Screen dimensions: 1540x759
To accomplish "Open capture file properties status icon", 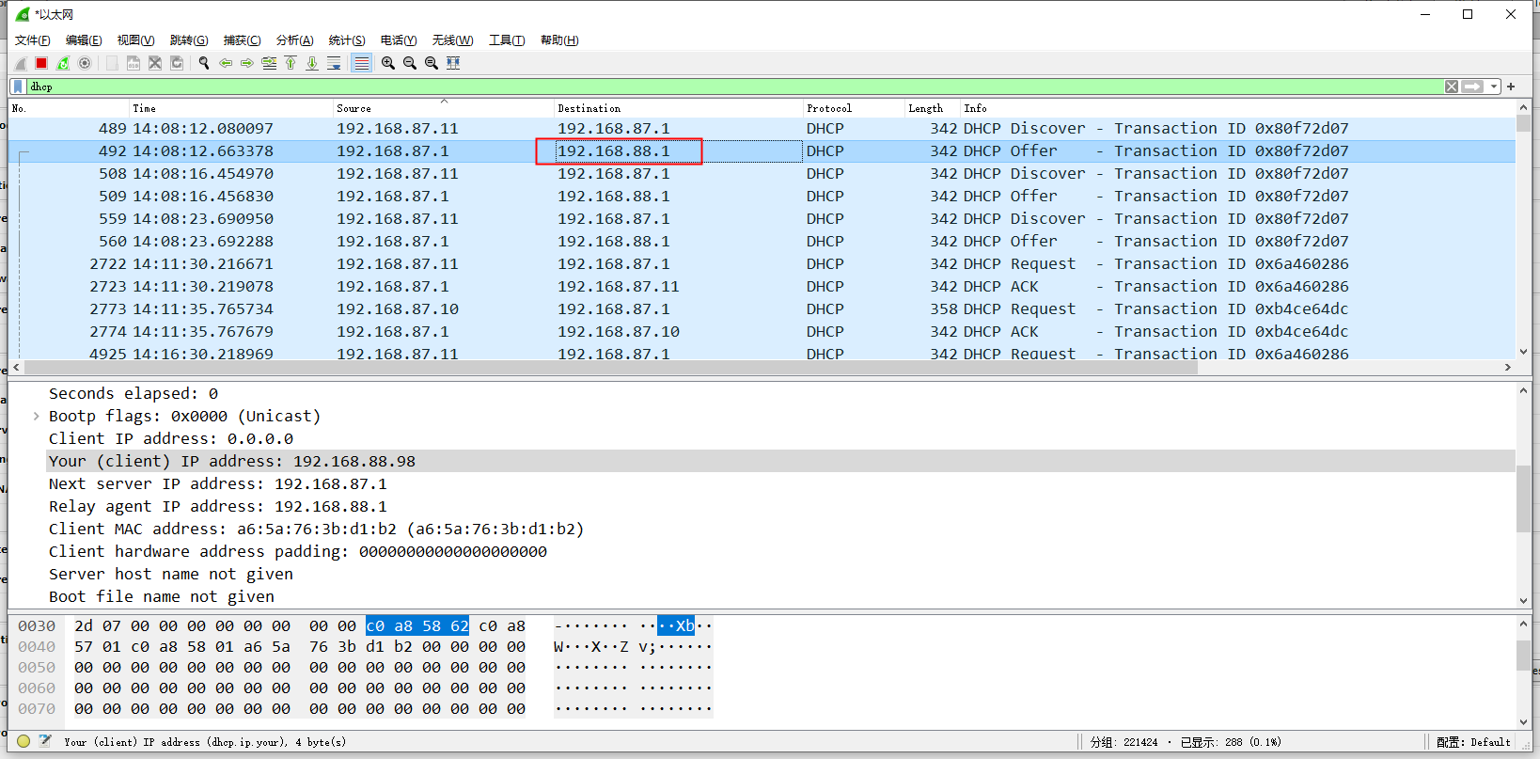I will point(45,741).
